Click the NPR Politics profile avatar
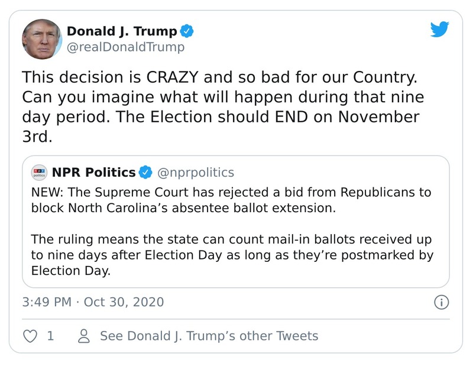473x367 pixels. pos(38,172)
